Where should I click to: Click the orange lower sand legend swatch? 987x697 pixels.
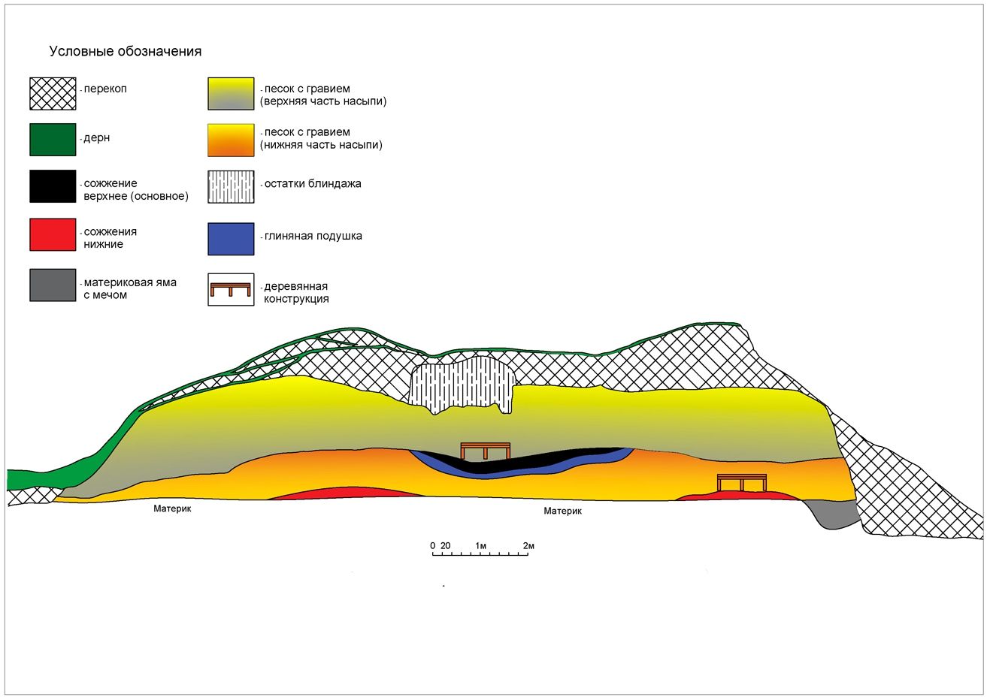[x=232, y=140]
